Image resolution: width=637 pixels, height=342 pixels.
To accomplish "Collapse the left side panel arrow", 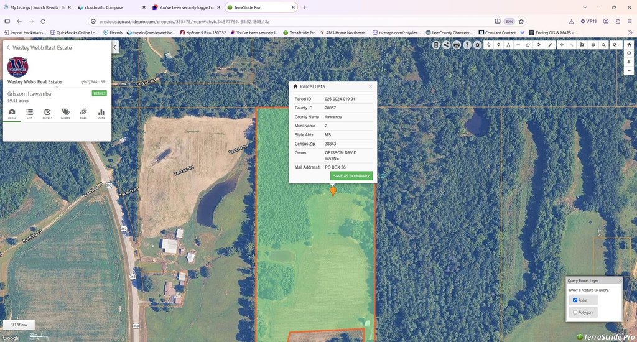I will (115, 47).
